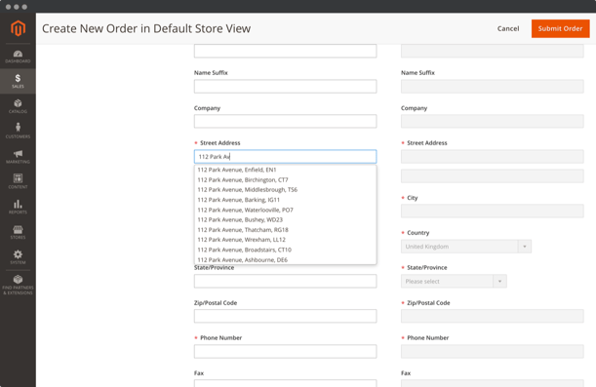
Task: Open the shipping Country dropdown
Action: [466, 247]
